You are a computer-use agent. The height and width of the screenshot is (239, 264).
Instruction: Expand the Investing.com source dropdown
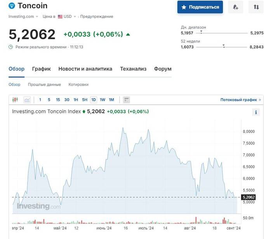click(x=23, y=17)
